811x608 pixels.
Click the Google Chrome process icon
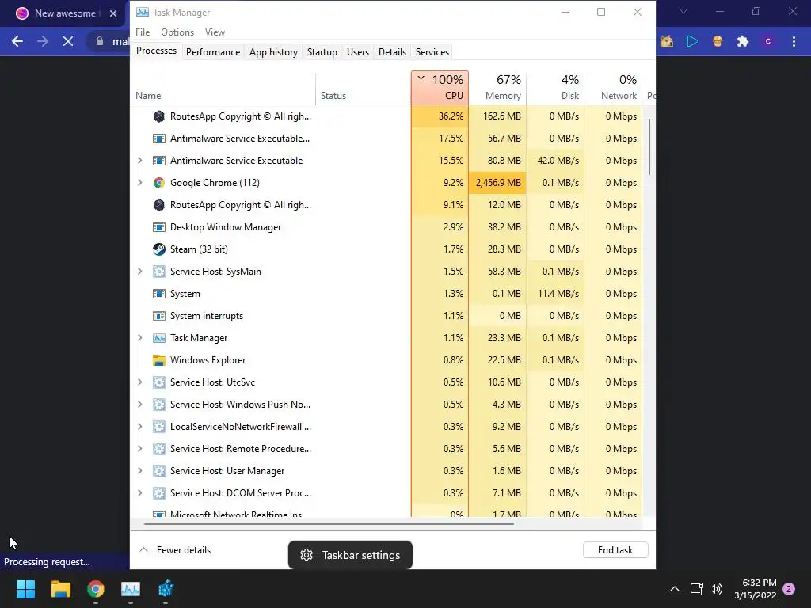[158, 183]
